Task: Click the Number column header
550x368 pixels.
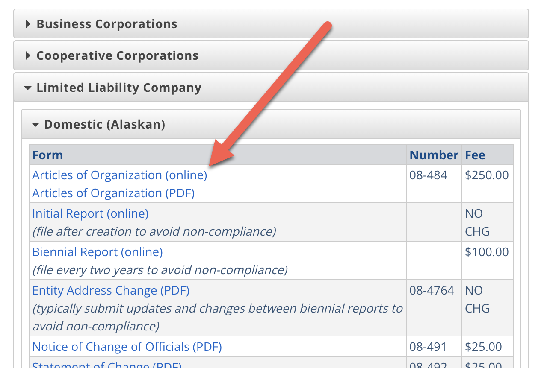Action: (x=434, y=155)
